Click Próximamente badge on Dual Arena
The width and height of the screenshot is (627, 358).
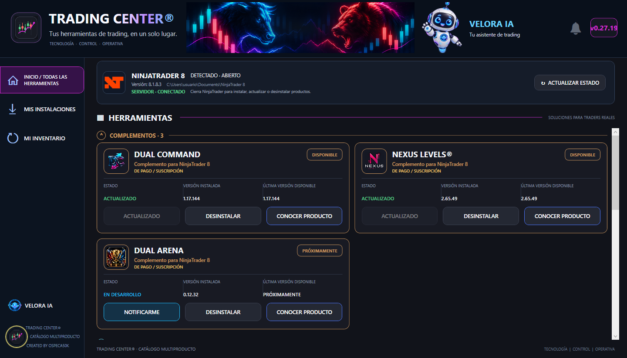pyautogui.click(x=320, y=251)
